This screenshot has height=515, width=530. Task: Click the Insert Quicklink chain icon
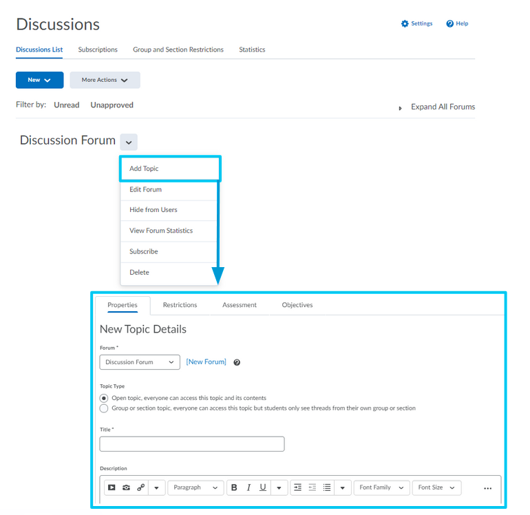[140, 487]
